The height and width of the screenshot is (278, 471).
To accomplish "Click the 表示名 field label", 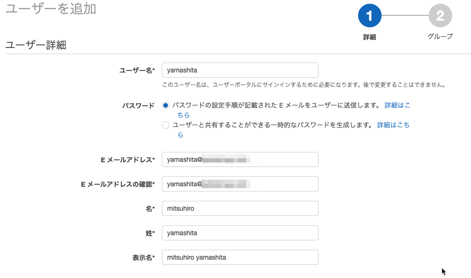I will pyautogui.click(x=144, y=258).
